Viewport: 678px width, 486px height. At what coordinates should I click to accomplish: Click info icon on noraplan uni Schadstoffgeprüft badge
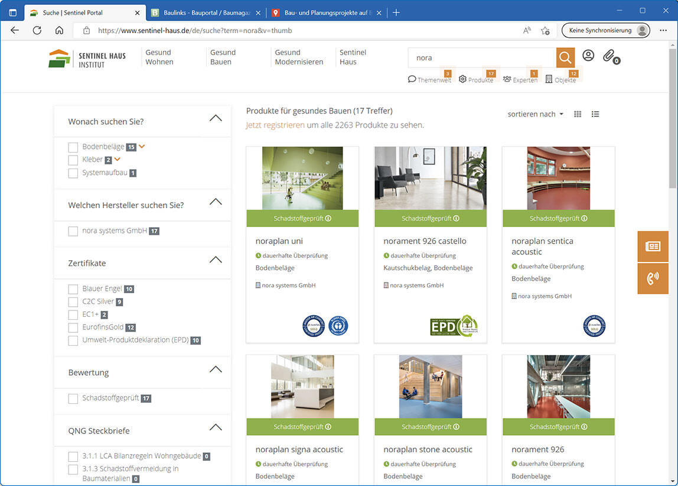(x=328, y=219)
